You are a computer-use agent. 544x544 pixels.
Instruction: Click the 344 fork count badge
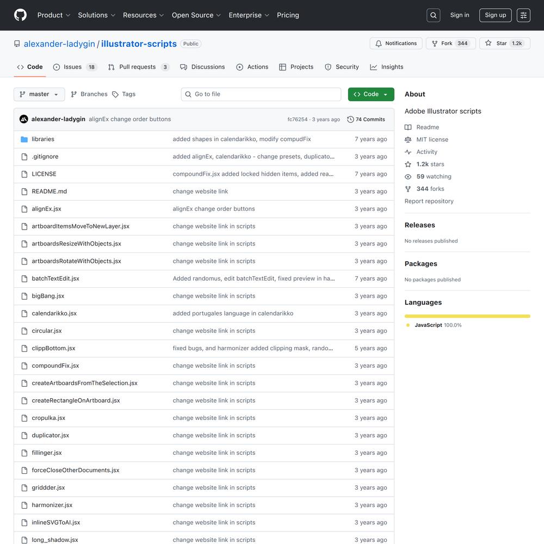[x=462, y=44]
